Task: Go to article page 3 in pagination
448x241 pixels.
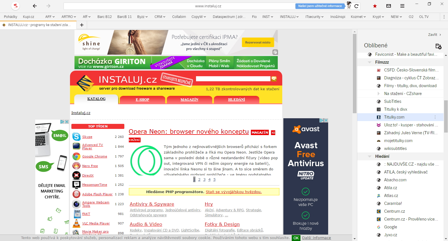Action: [x=204, y=180]
